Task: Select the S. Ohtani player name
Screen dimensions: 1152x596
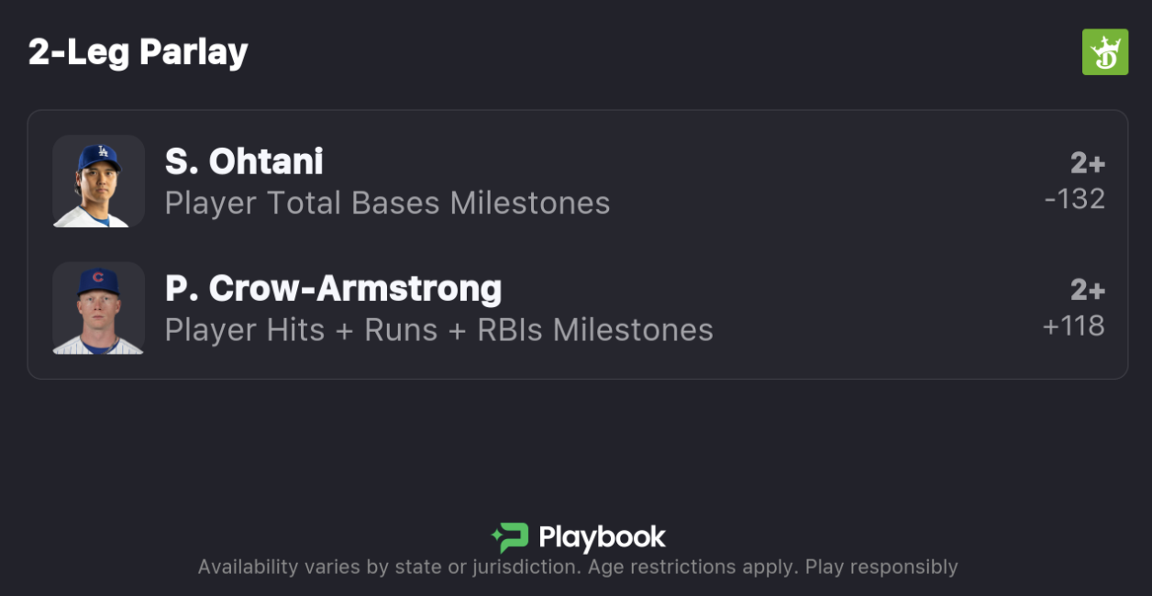Action: point(244,162)
